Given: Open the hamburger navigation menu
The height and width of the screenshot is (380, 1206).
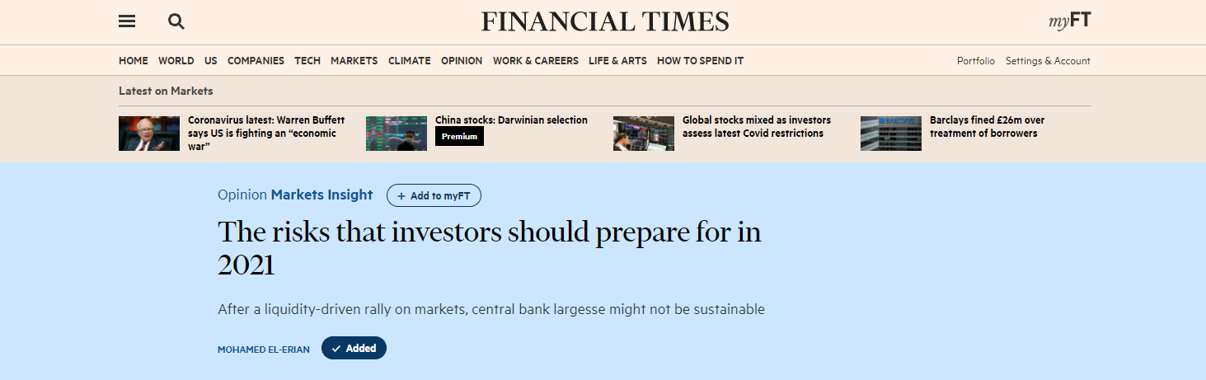Looking at the screenshot, I should point(127,21).
